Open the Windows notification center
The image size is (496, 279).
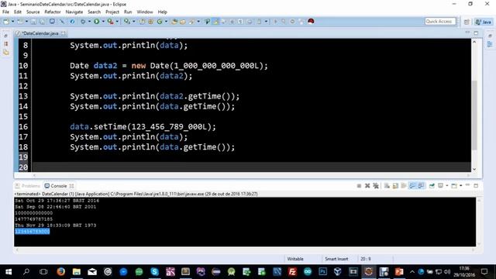(484, 272)
